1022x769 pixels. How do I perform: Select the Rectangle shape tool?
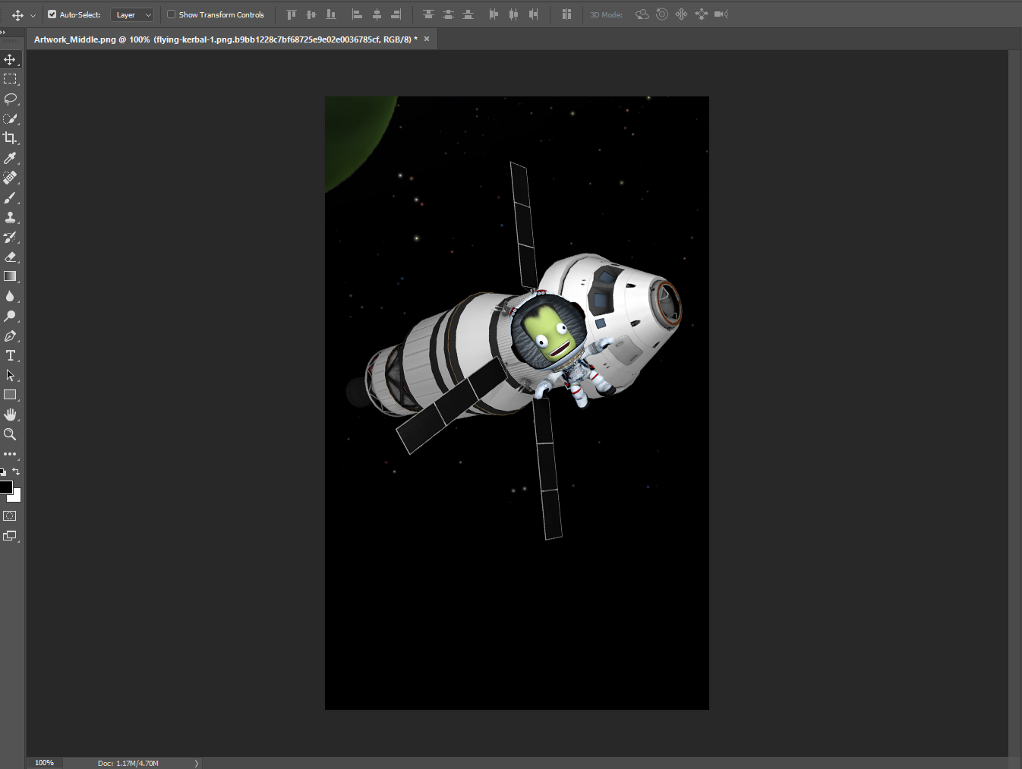(x=10, y=395)
